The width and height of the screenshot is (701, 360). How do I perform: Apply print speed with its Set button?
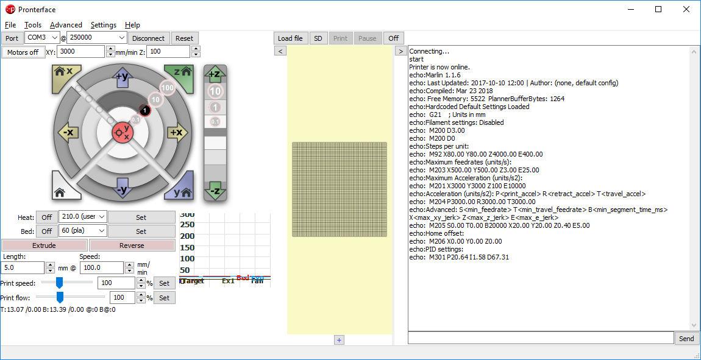pos(165,283)
